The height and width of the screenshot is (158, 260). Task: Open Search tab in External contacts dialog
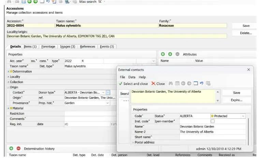[x=124, y=94]
